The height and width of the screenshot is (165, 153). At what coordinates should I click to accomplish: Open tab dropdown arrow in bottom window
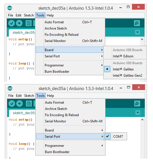(138, 112)
